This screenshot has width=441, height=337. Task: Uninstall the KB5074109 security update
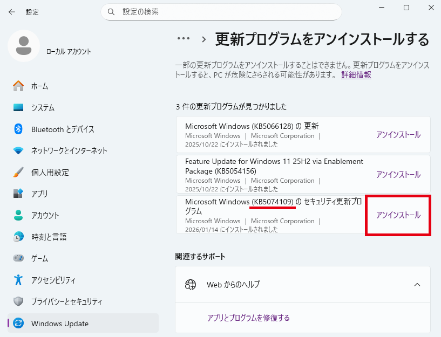[398, 215]
